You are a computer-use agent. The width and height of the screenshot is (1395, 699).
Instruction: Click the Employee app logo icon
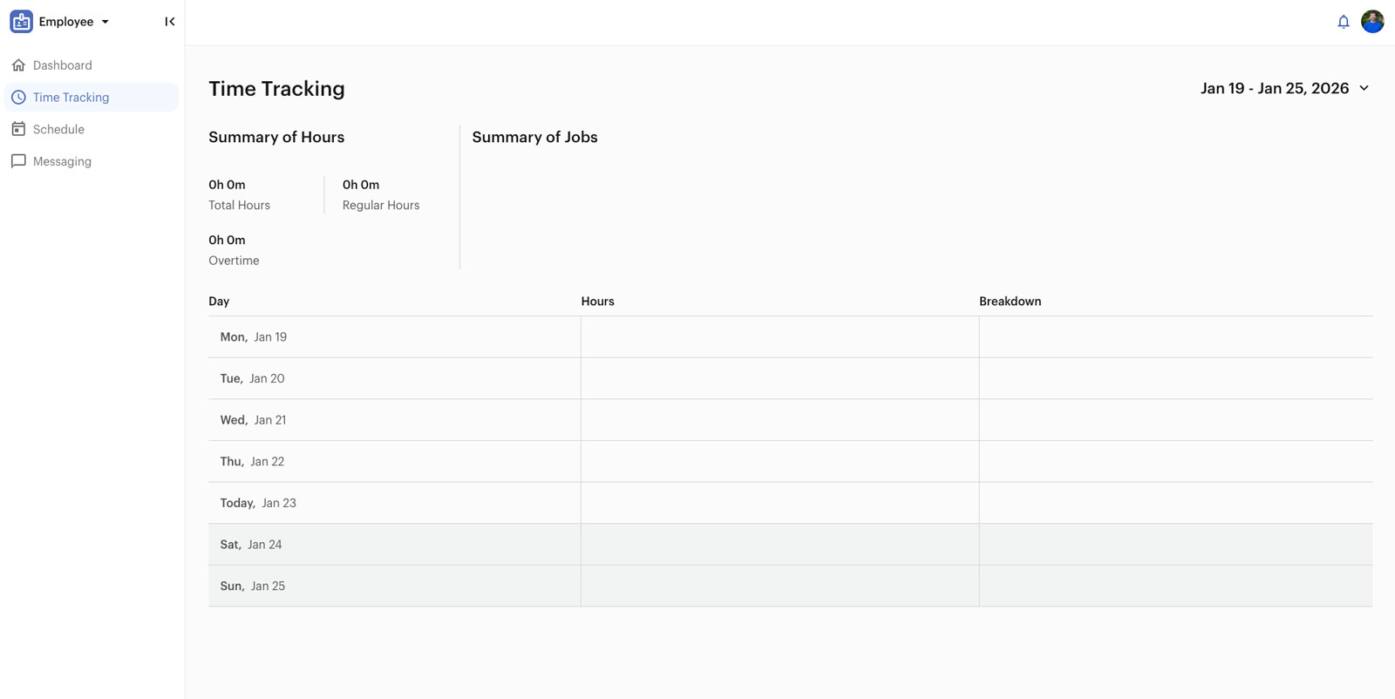[21, 22]
